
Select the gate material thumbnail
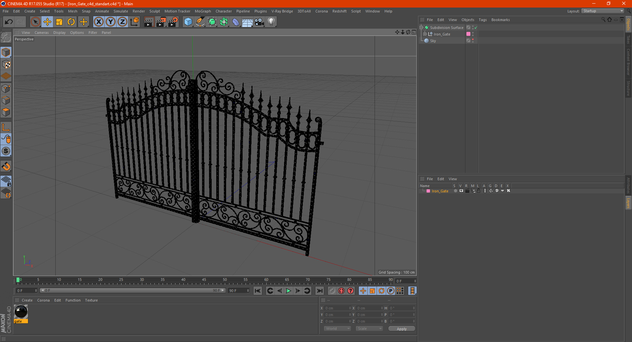(x=21, y=312)
